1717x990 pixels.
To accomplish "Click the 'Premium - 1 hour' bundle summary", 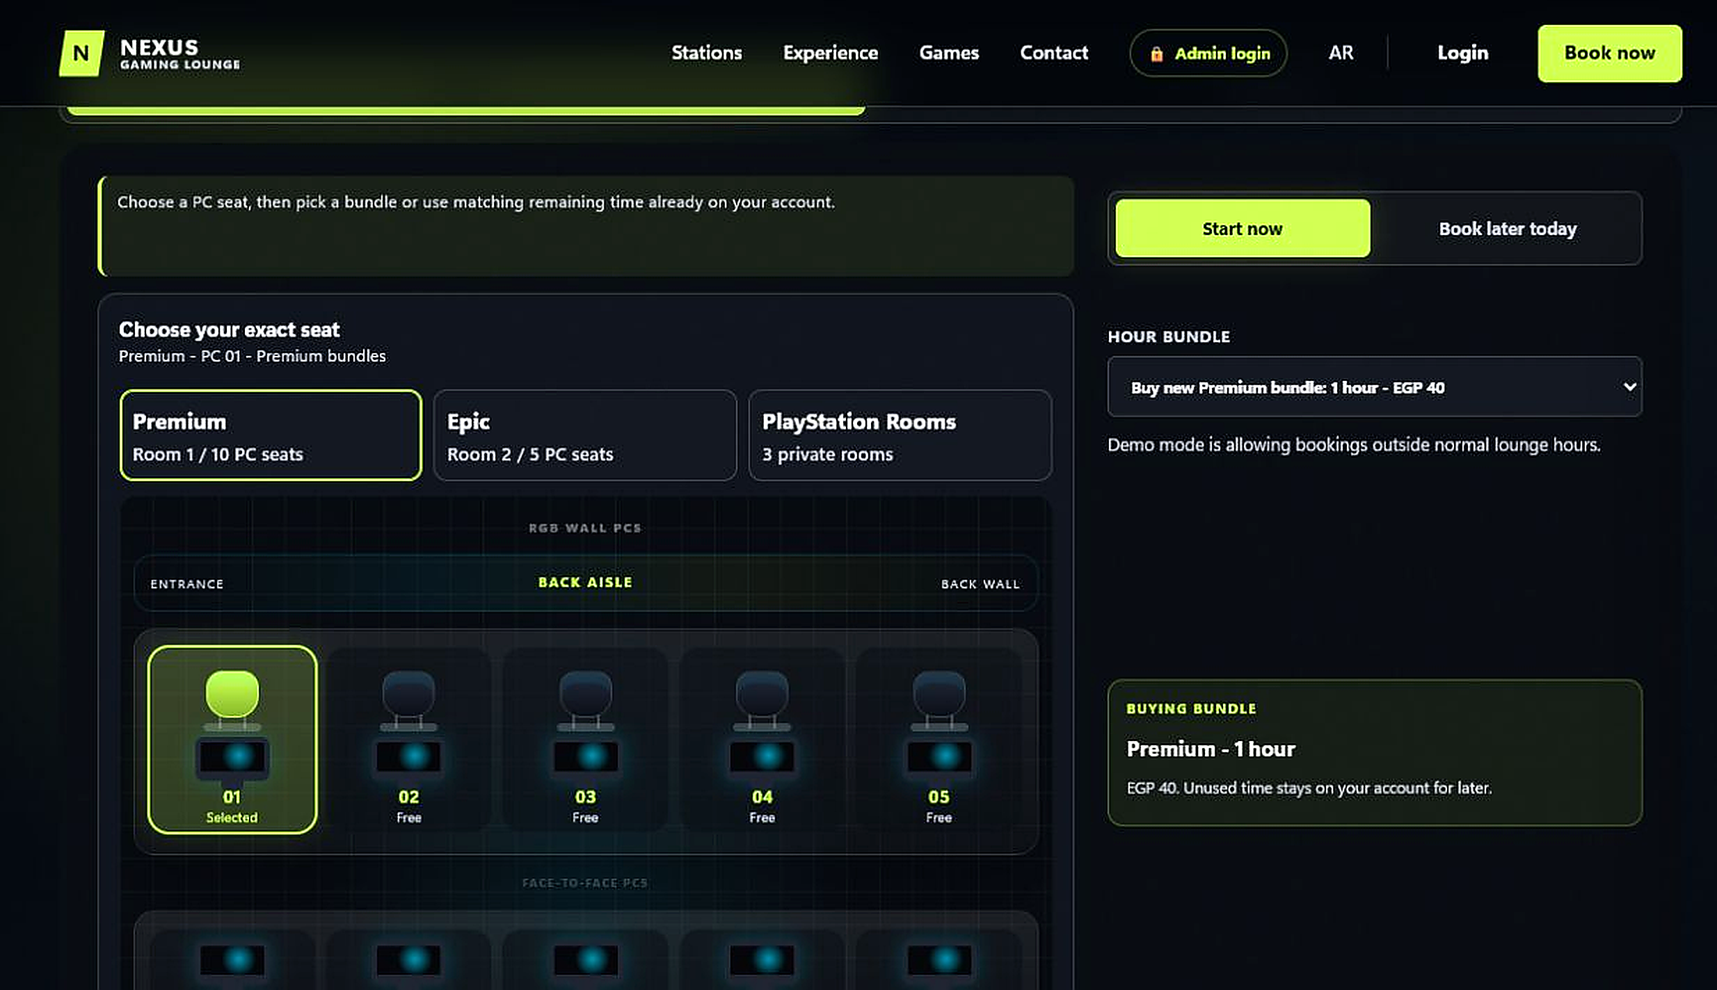I will pyautogui.click(x=1211, y=749).
